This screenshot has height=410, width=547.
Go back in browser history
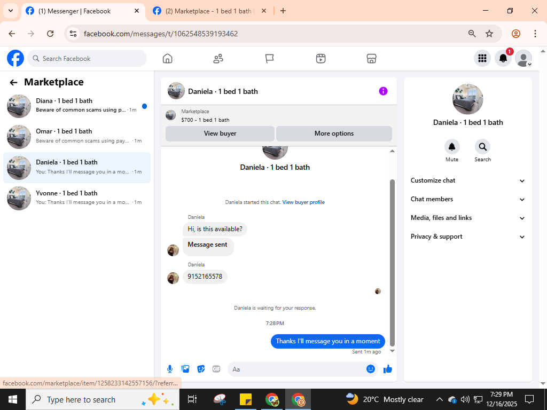click(12, 34)
